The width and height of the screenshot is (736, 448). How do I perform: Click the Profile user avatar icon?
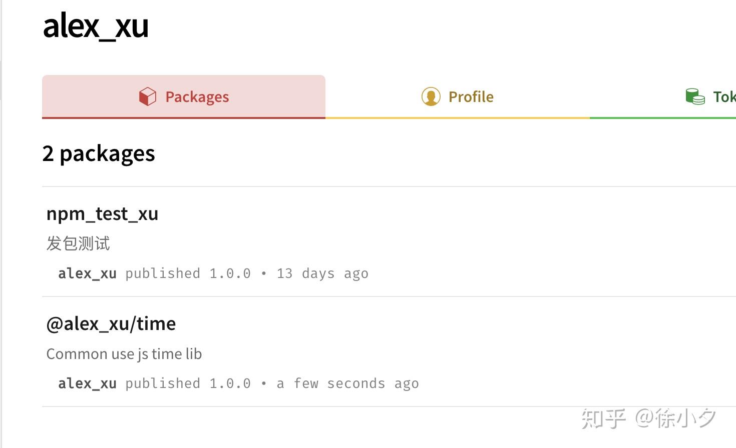tap(431, 96)
